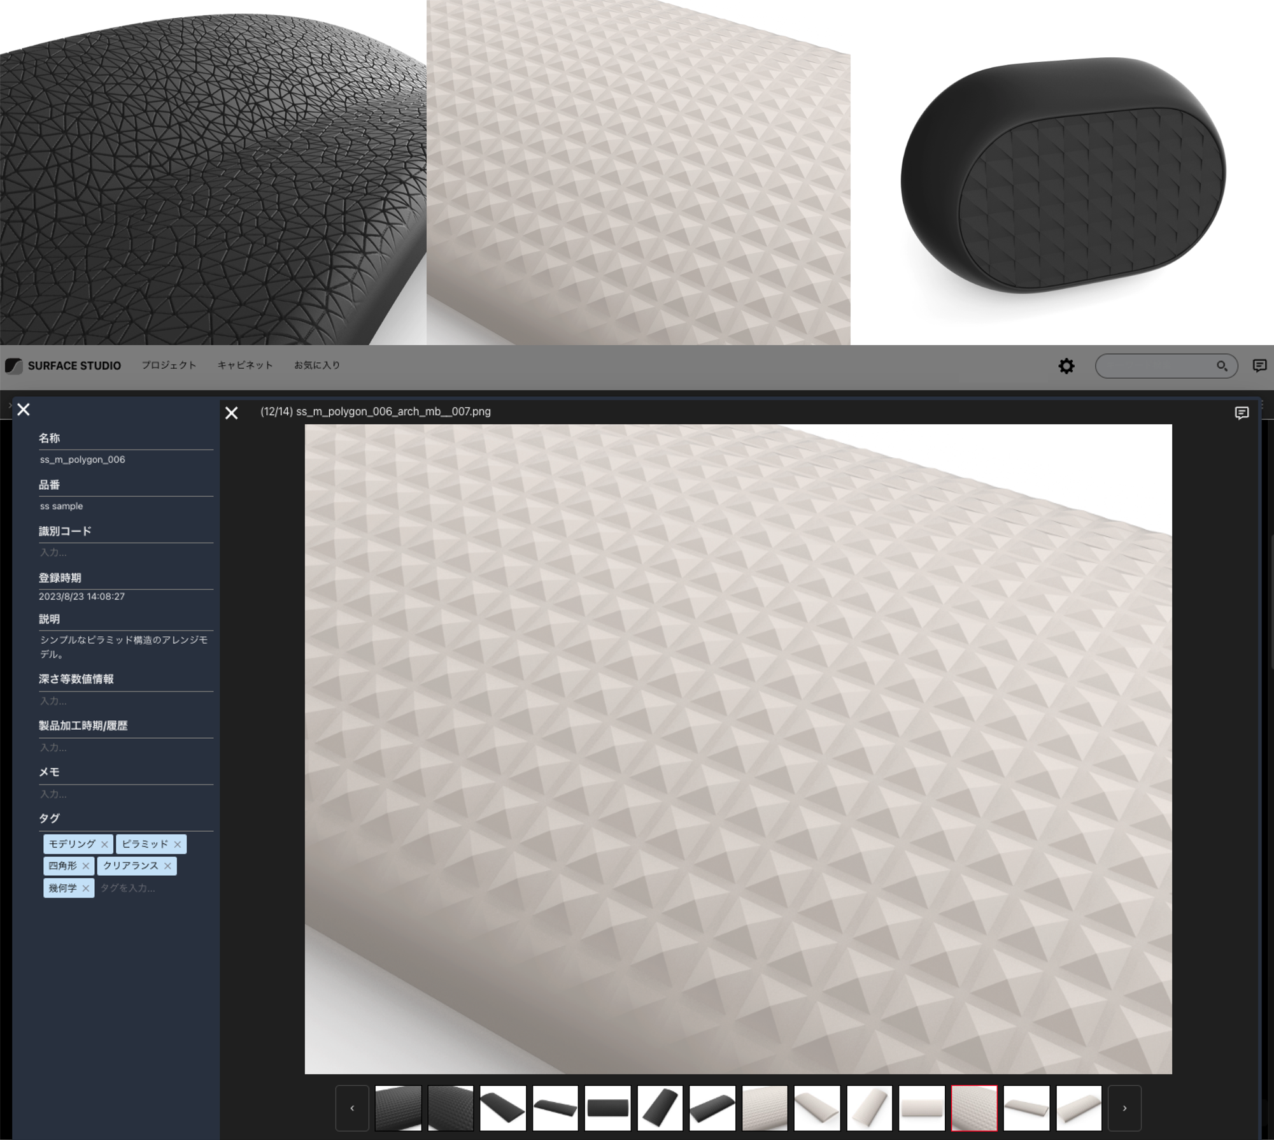The height and width of the screenshot is (1140, 1274).
Task: Select the thirteenth thumbnail, beige flat bar
Action: pos(1026,1108)
